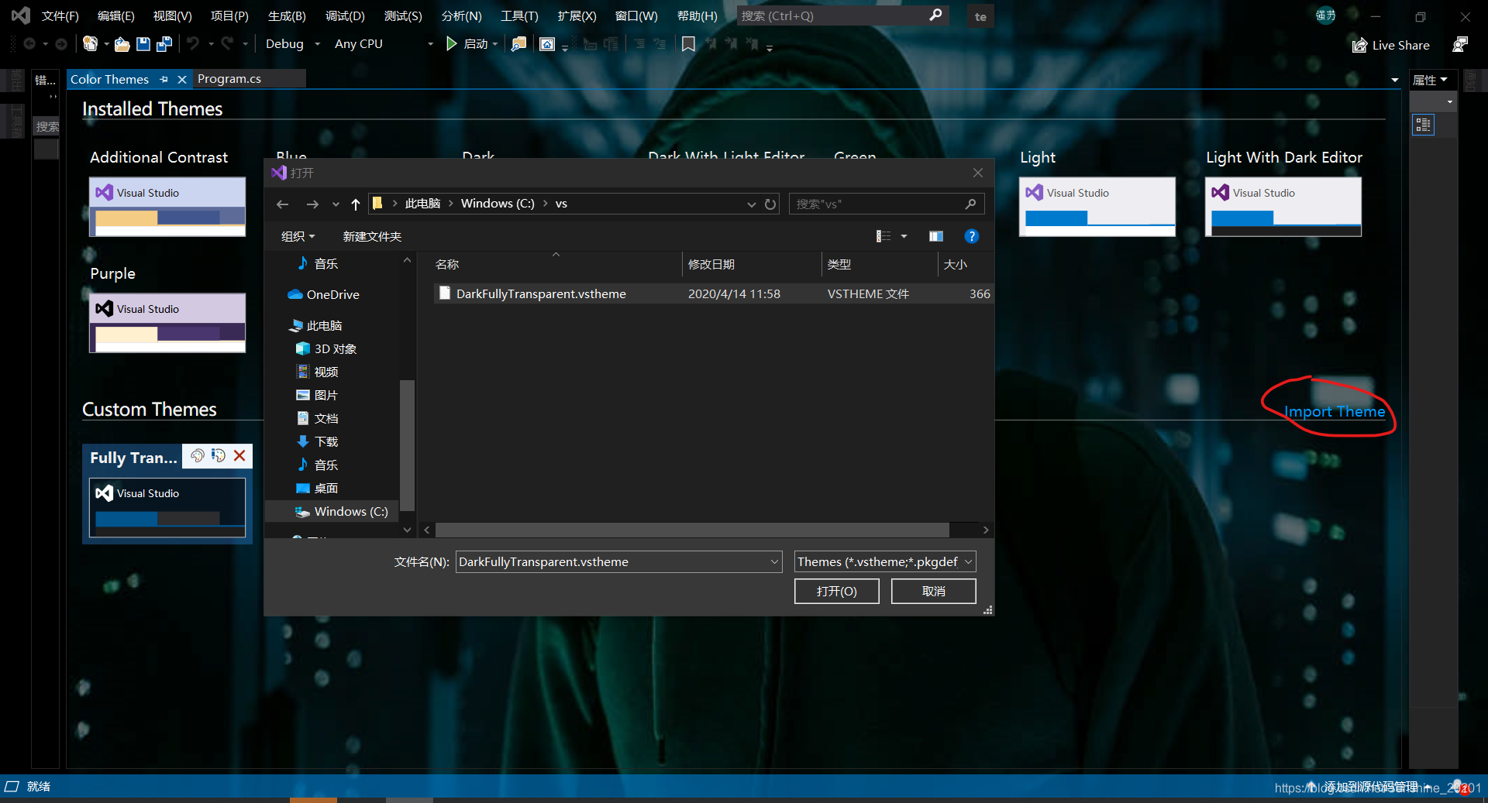Open the document tabs overflow dropdown
The image size is (1488, 803).
coord(1395,80)
